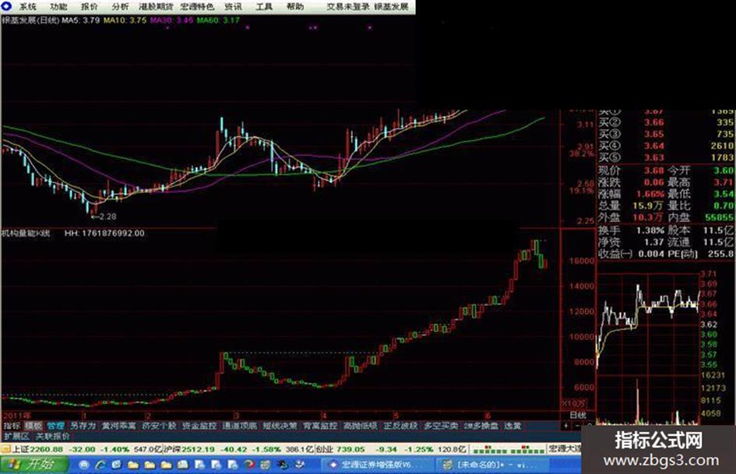Viewport: 736px width, 474px height.
Task: Open the 系统 menu
Action: (x=27, y=6)
